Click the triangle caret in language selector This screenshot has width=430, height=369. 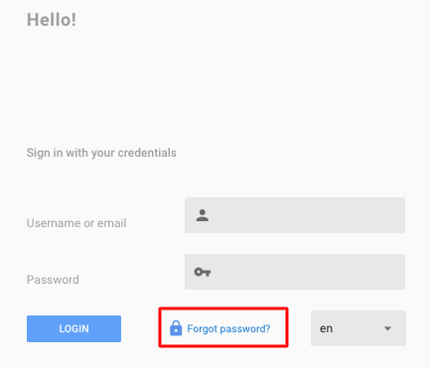pyautogui.click(x=387, y=328)
